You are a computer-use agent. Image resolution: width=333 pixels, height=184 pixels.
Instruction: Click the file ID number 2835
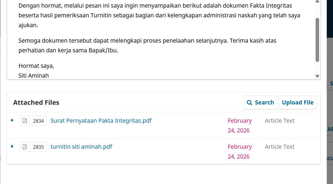point(38,147)
